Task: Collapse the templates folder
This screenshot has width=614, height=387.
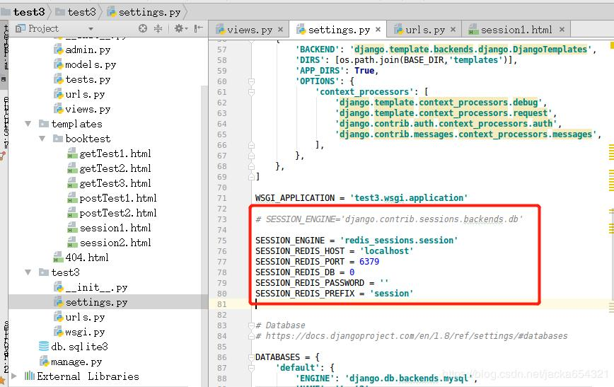Action: pos(28,124)
